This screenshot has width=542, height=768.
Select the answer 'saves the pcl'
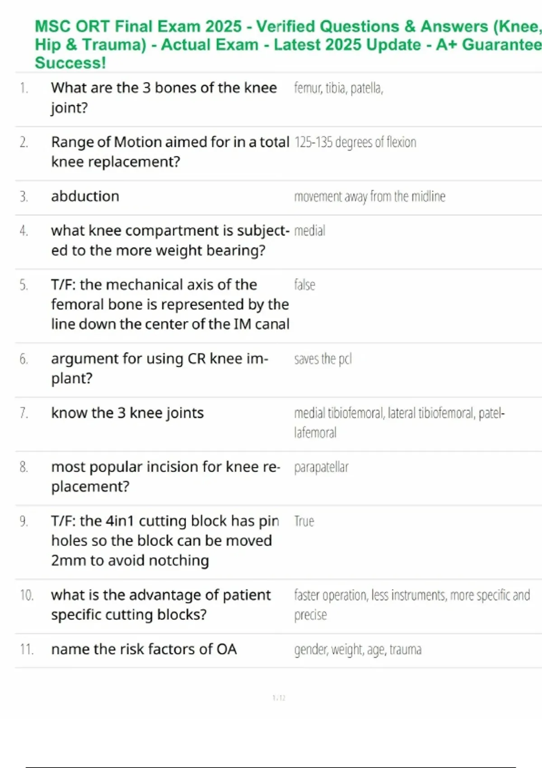pos(322,359)
